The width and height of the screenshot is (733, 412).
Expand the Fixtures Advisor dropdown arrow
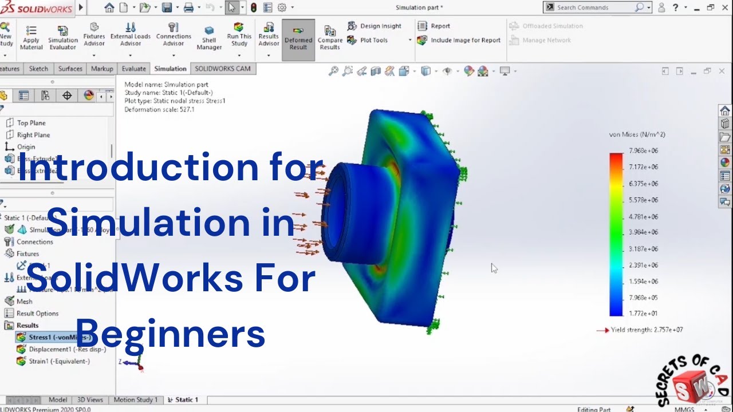(x=94, y=56)
